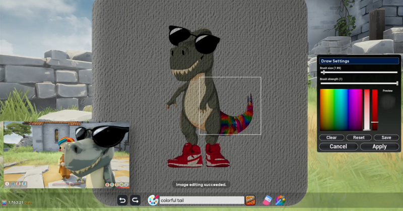403x211 pixels.
Task: Click the -0.65 balance change value
Action: 28,203
